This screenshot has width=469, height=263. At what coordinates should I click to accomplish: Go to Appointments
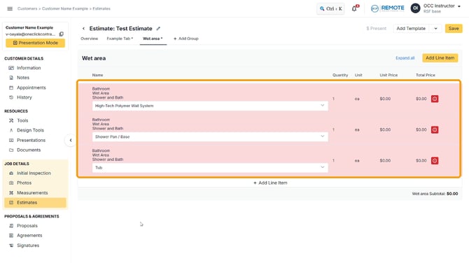[31, 87]
